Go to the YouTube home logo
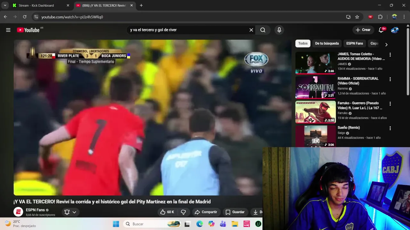The image size is (410, 230). (x=28, y=30)
